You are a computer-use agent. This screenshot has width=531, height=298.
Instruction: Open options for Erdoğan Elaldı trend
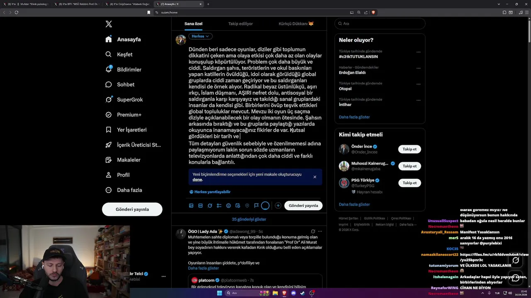pos(419,68)
